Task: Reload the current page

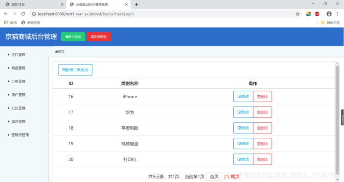Action: click(23, 14)
